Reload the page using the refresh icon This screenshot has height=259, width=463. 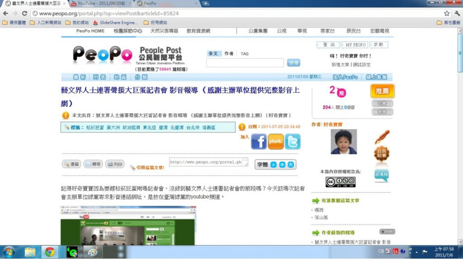[x=24, y=13]
